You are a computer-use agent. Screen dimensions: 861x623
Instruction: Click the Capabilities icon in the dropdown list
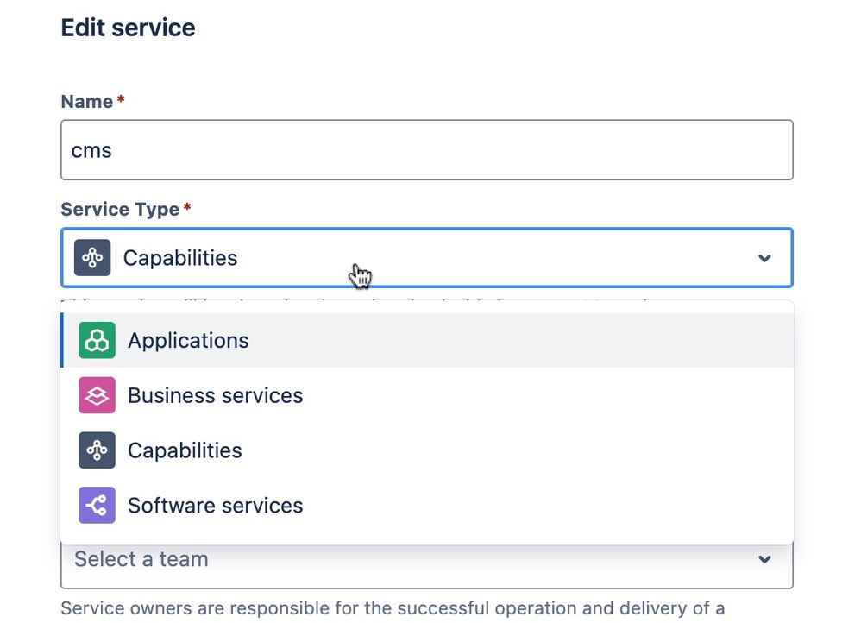click(x=96, y=450)
